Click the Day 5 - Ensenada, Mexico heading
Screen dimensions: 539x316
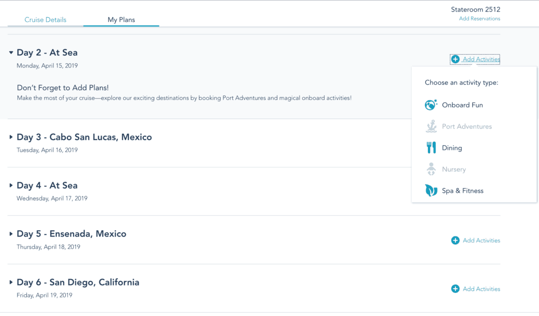click(72, 234)
